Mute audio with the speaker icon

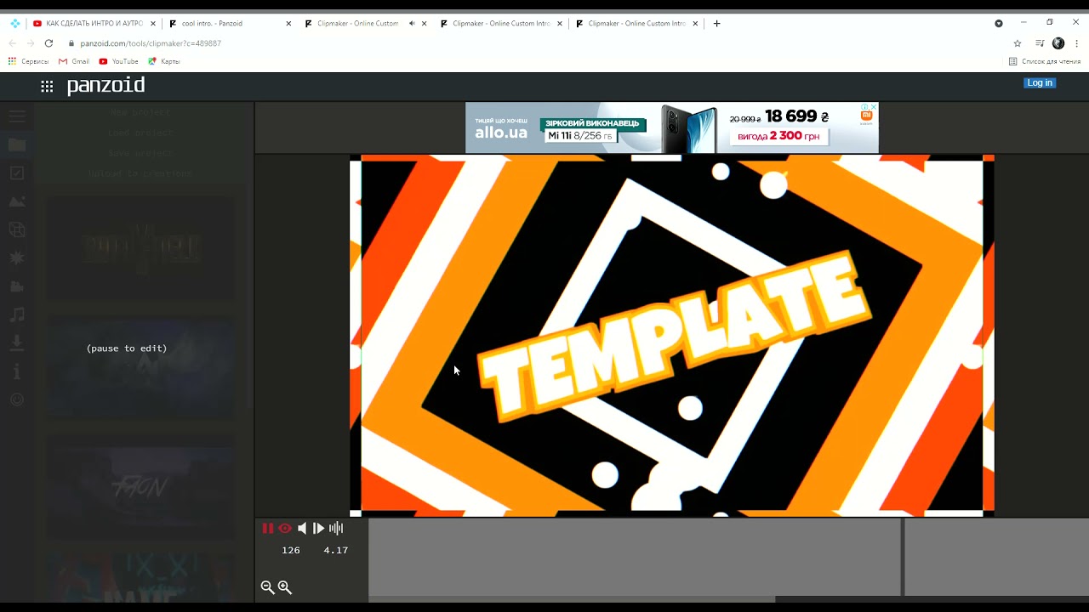point(302,528)
